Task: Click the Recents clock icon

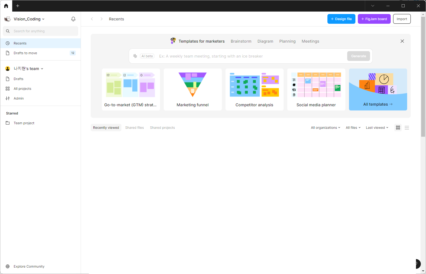Action: click(8, 43)
